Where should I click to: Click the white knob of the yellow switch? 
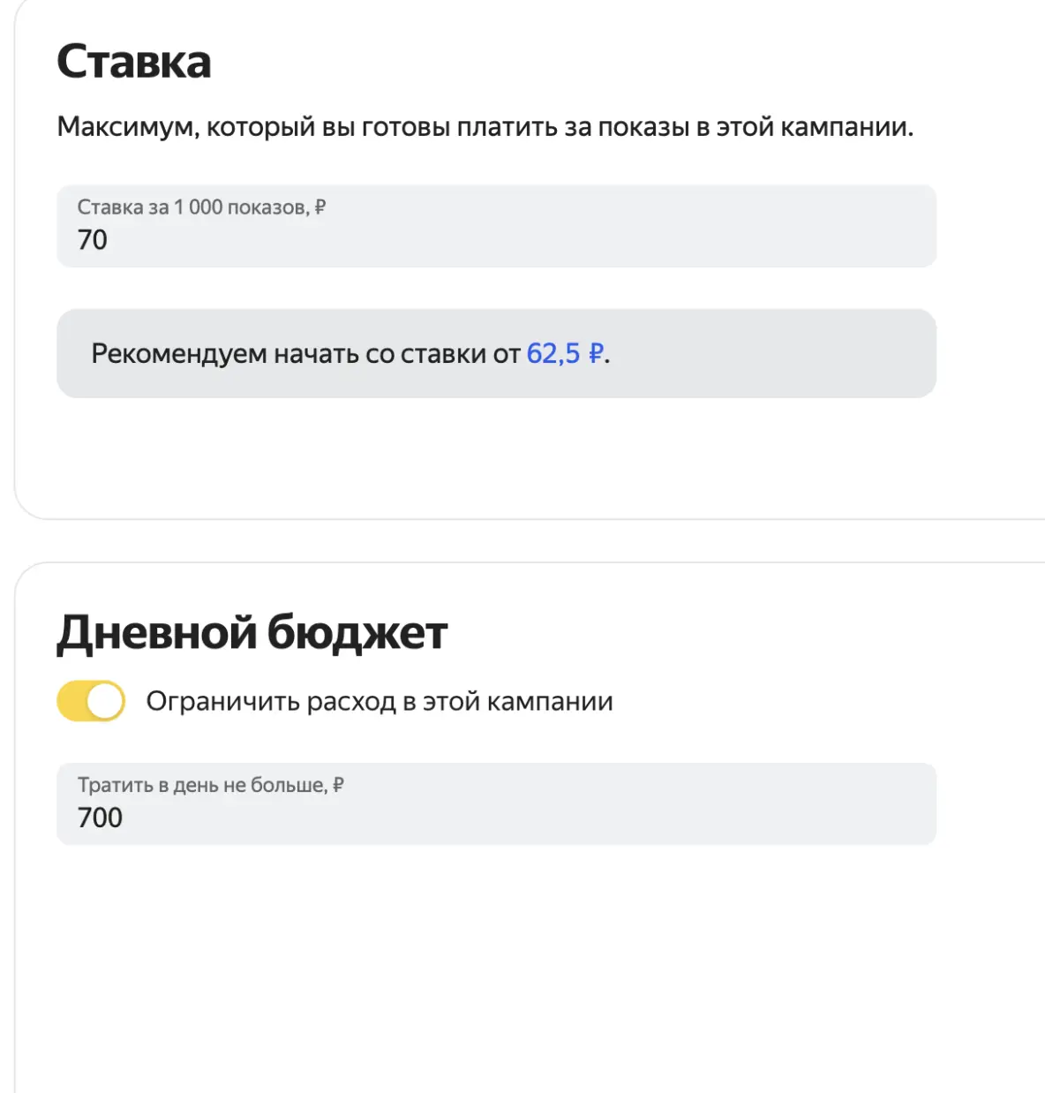tap(105, 701)
